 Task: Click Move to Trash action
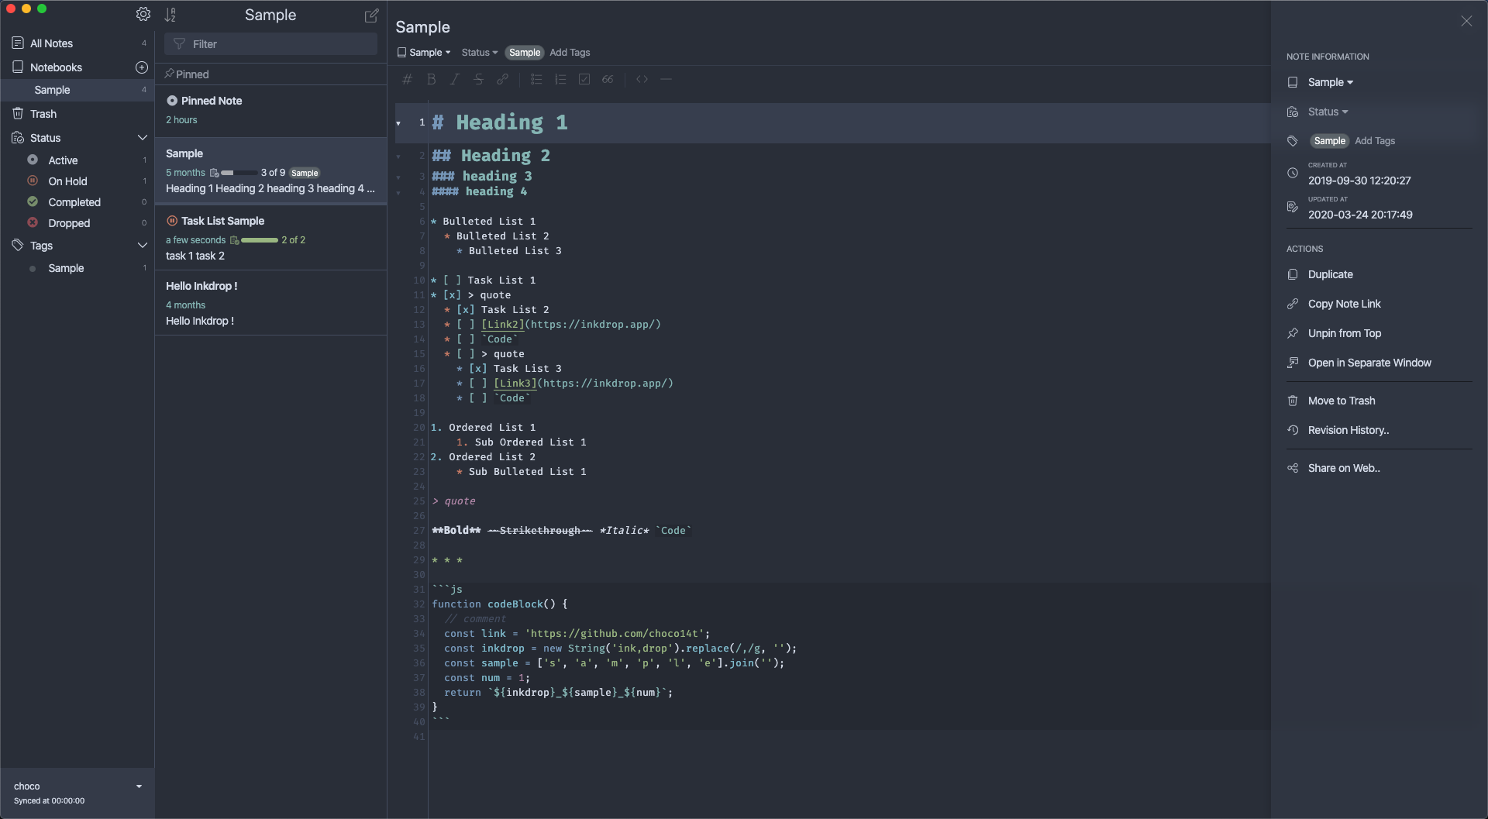point(1341,401)
